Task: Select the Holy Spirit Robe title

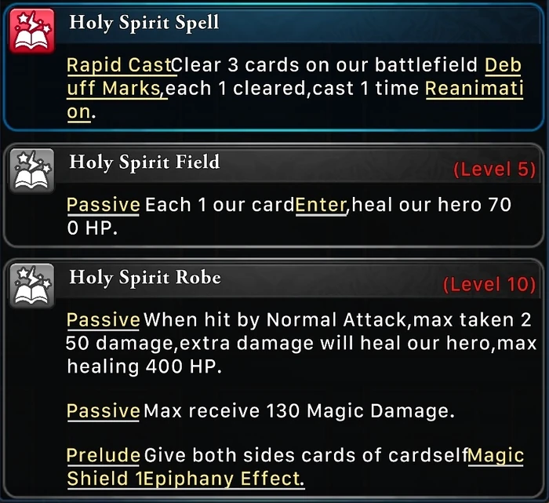Action: [x=145, y=278]
